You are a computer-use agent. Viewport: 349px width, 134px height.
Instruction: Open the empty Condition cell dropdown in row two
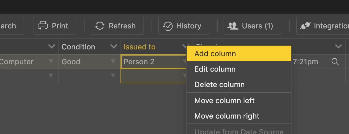click(113, 76)
